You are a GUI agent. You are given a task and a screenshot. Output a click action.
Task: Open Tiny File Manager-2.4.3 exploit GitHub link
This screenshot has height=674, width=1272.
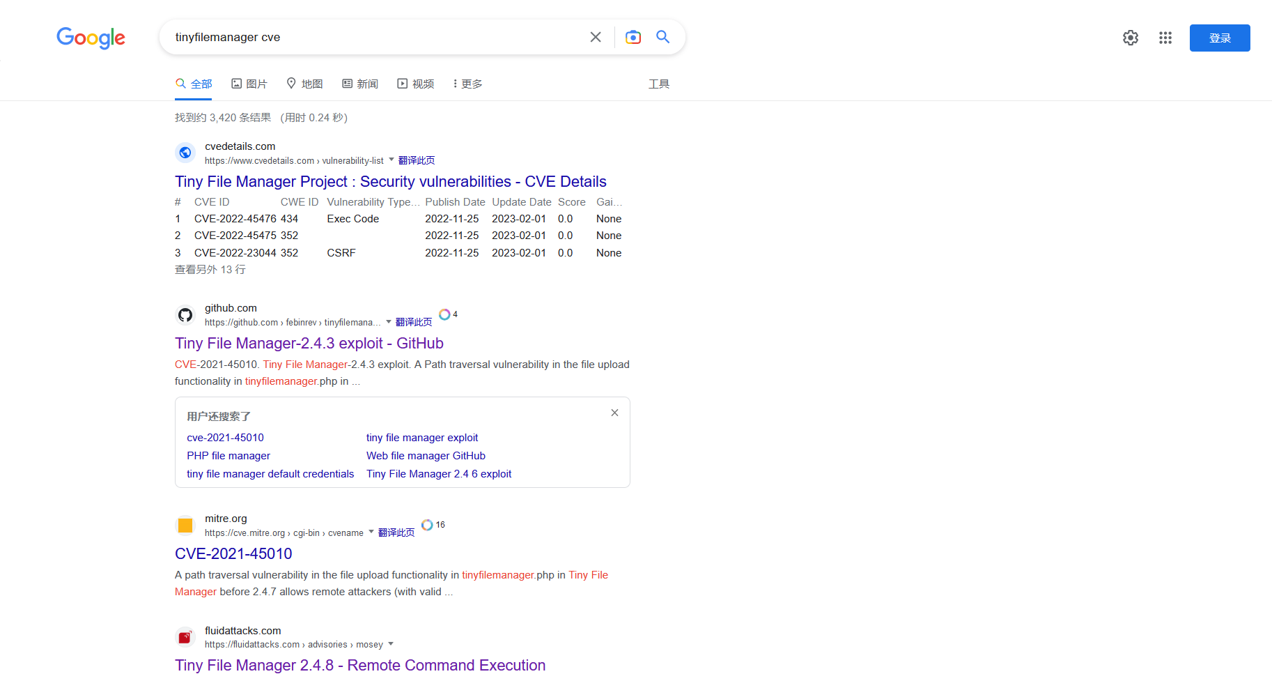(309, 343)
